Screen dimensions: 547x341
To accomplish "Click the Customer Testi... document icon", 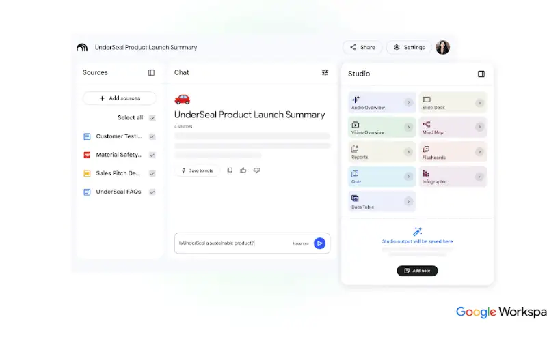I will 87,136.
